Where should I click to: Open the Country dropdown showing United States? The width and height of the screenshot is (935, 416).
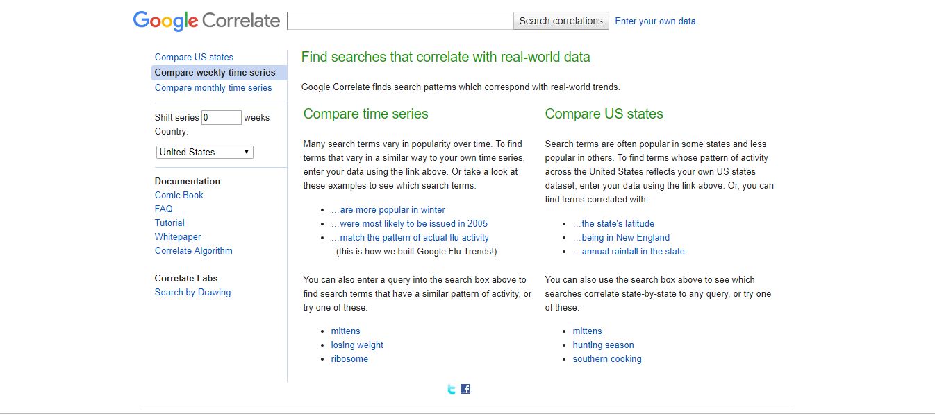pos(205,152)
